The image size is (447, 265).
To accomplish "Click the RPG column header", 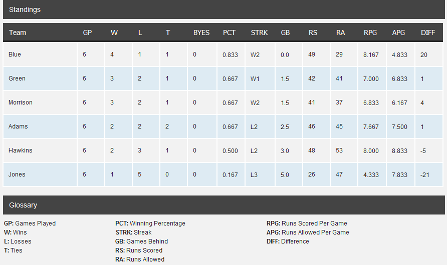I will tap(370, 32).
